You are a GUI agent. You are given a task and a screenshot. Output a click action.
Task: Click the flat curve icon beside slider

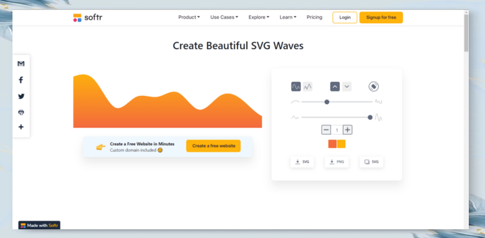click(x=295, y=102)
